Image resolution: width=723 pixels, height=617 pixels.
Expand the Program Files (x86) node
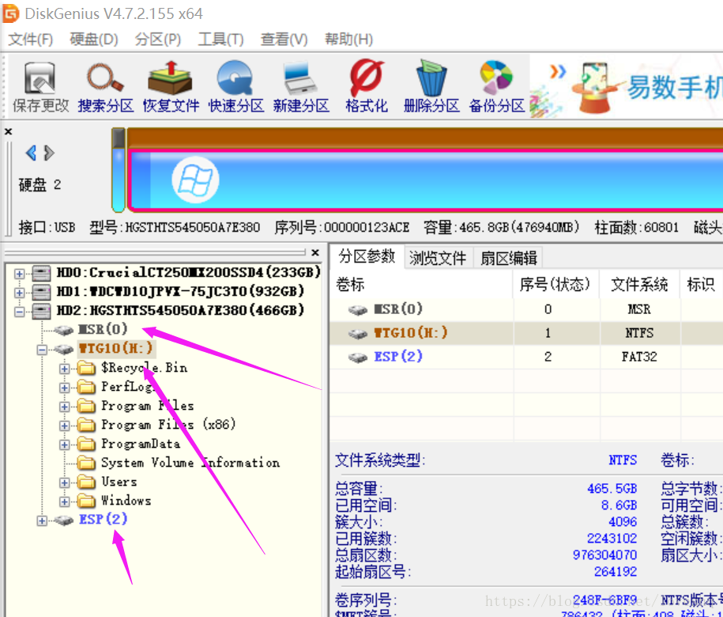pyautogui.click(x=65, y=426)
